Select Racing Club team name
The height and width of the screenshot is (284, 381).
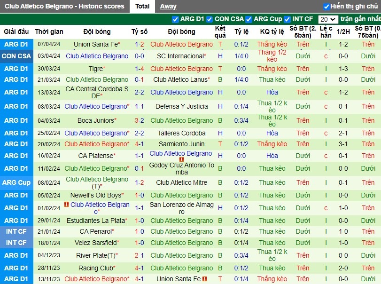pyautogui.click(x=97, y=268)
